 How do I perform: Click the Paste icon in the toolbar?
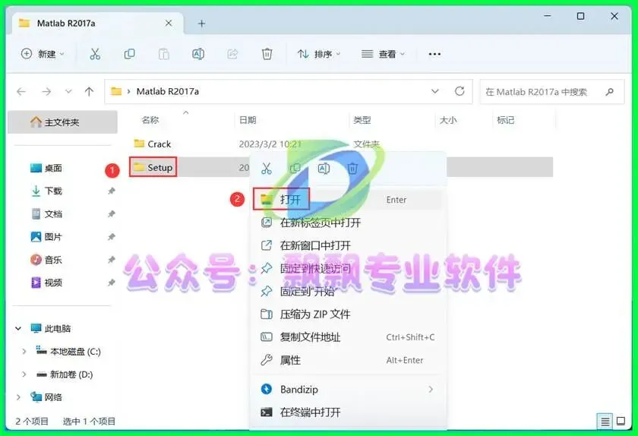[x=163, y=54]
